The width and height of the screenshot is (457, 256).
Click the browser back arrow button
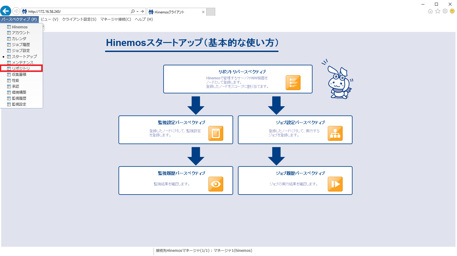coord(6,11)
